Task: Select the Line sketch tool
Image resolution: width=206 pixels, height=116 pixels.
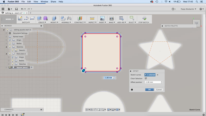Action: pyautogui.click(x=26, y=18)
